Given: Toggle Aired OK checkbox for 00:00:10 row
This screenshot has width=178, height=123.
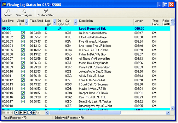Looking at the screenshot, I should pyautogui.click(x=23, y=72).
